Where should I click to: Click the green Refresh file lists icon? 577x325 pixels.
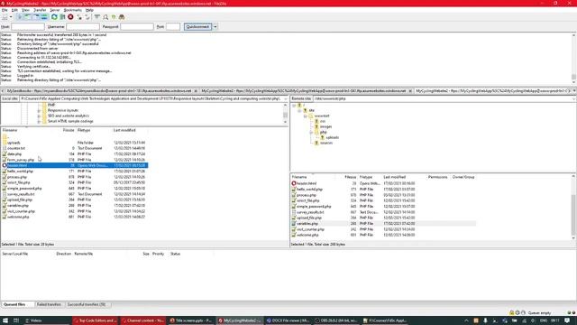pos(54,17)
